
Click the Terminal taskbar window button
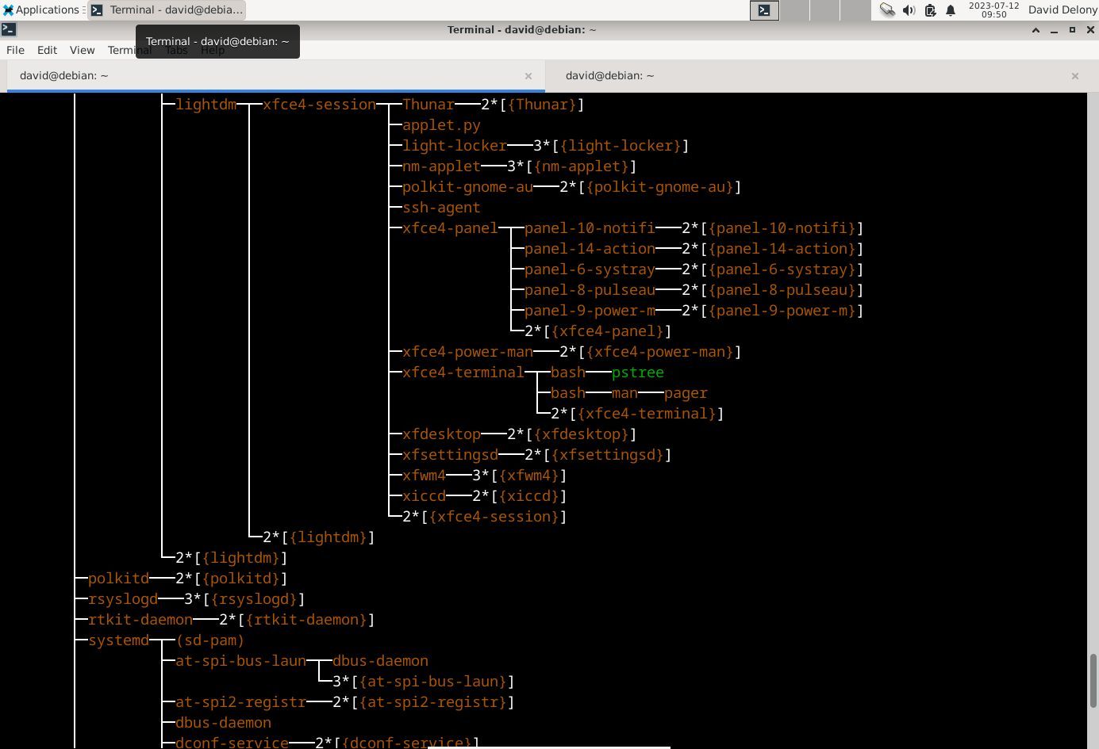167,10
